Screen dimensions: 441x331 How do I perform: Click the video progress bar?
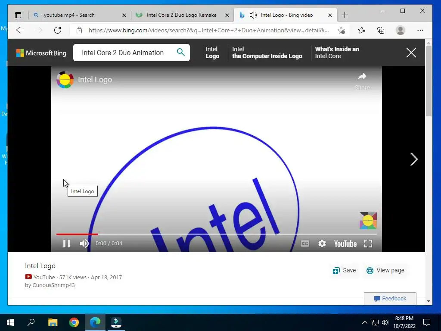tap(216, 234)
